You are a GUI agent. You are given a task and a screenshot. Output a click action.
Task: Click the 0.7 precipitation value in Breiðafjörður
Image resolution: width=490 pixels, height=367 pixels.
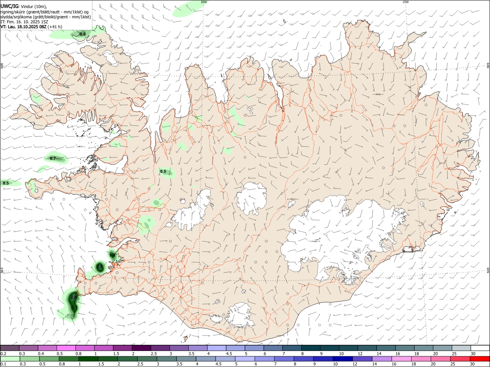tap(53, 158)
